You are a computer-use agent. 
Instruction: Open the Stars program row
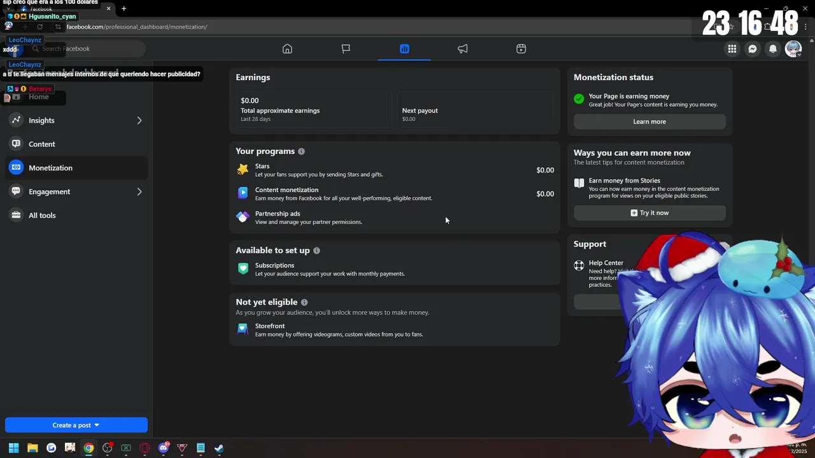pos(395,170)
